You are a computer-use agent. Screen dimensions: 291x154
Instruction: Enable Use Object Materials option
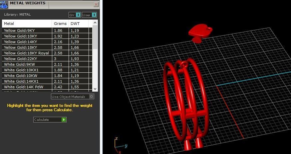(73, 97)
